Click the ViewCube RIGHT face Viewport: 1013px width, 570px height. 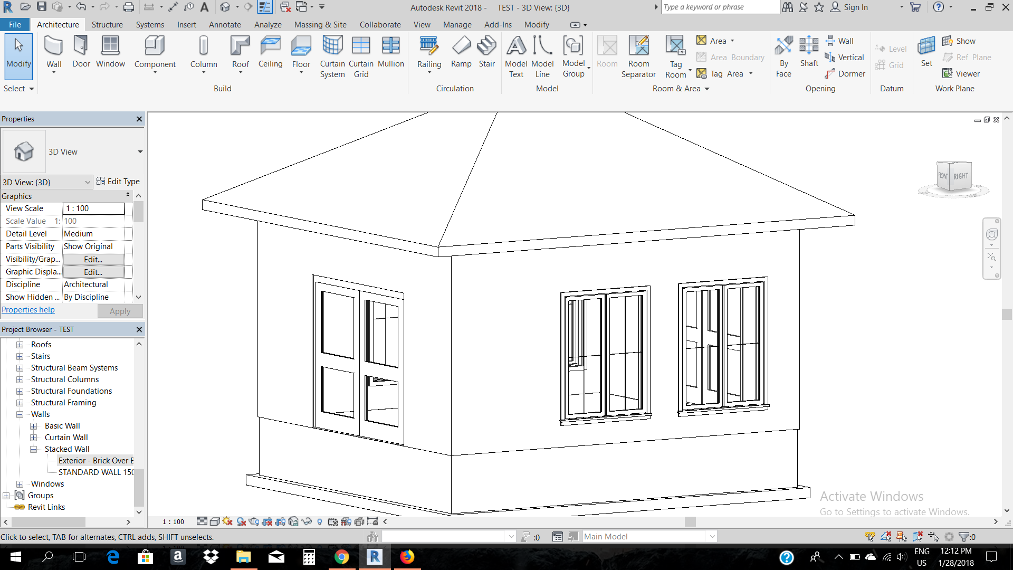[x=960, y=176]
